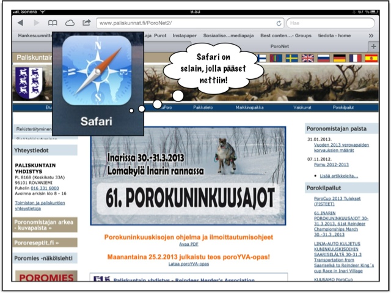Open 61.INARIN POROKUNINKUUSAJOT championships link
Image resolution: width=391 pixels, height=293 pixels.
point(341,224)
